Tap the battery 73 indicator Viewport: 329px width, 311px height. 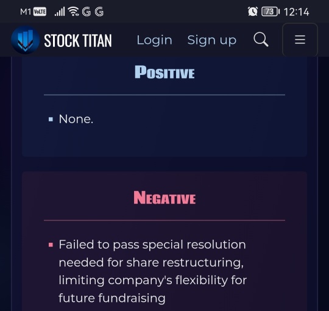tap(271, 12)
